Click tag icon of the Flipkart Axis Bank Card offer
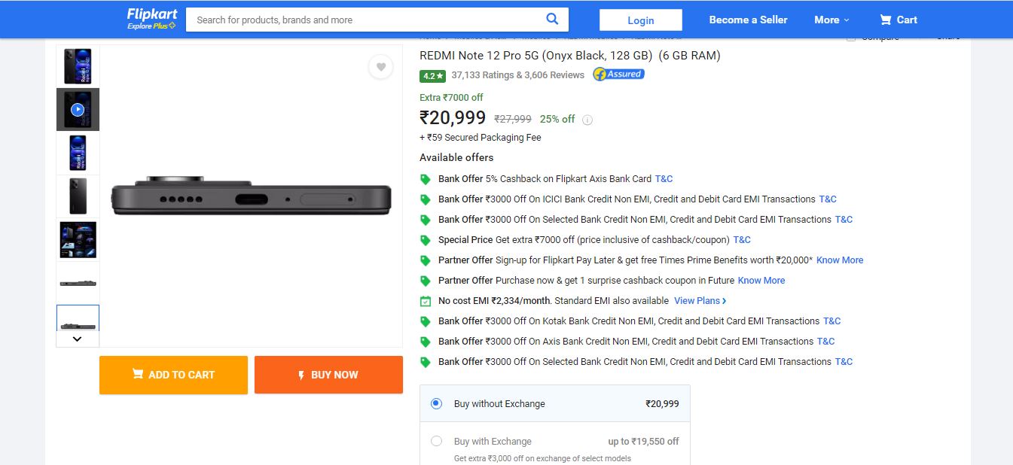 (425, 179)
